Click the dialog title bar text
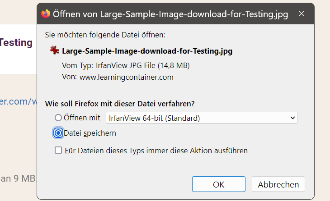Viewport: 330px width, 201px height. tap(170, 14)
